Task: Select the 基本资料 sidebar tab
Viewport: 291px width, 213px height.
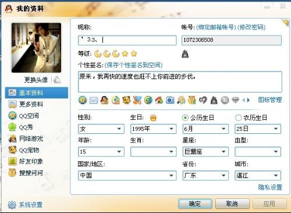Action: (x=37, y=93)
